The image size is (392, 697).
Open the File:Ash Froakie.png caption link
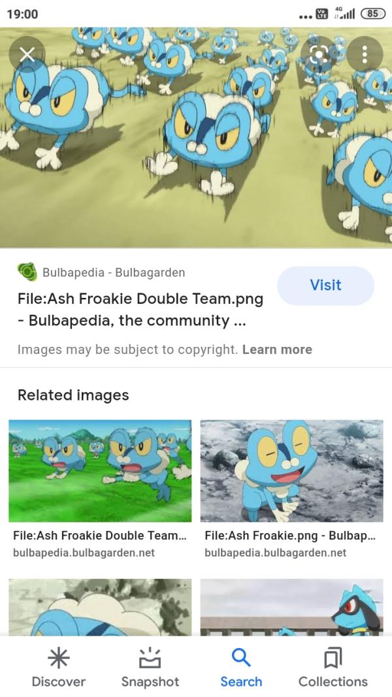point(290,536)
